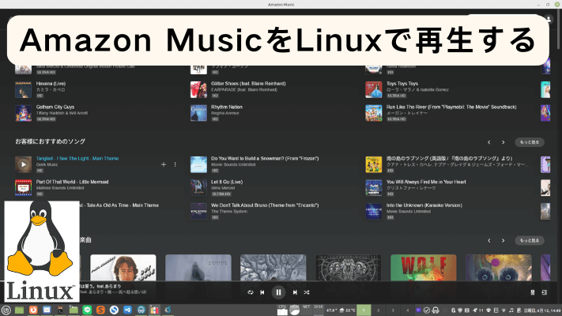Show previous page of お客様におすすめのソング
The image size is (562, 316).
pos(488,142)
